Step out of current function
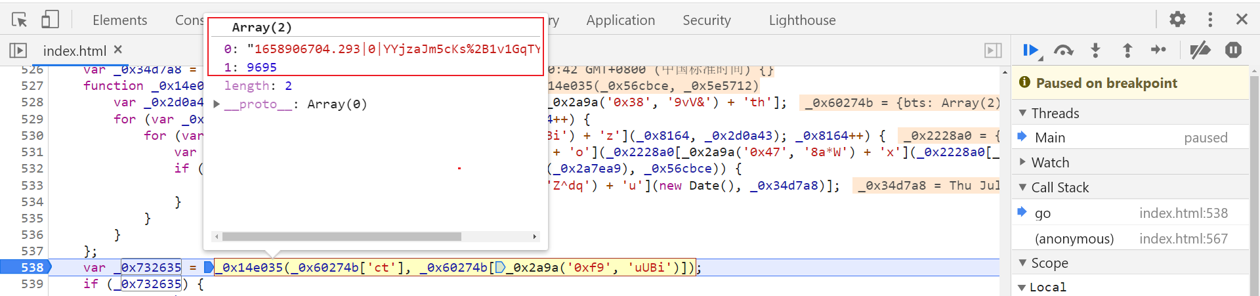Viewport: 1260px width, 296px height. tap(1127, 51)
